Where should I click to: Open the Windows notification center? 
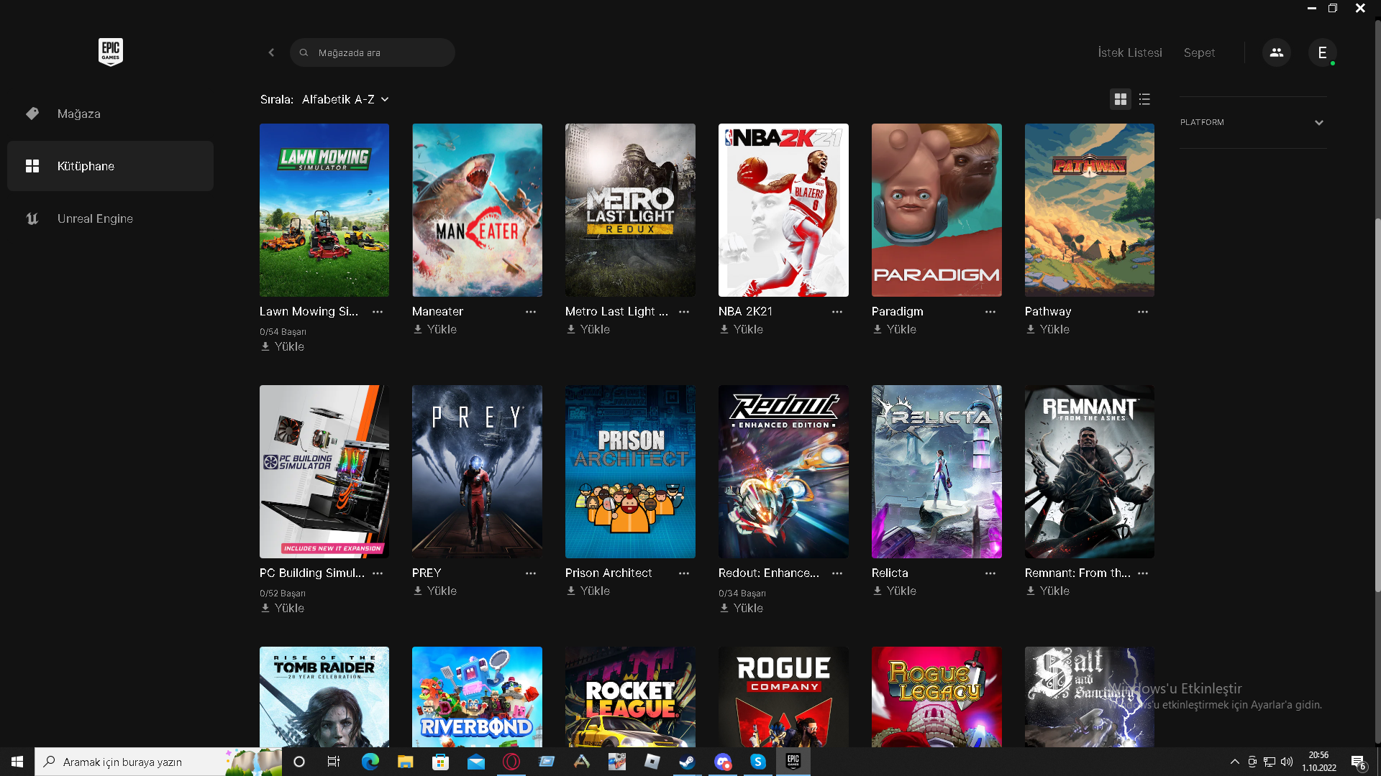click(1359, 762)
